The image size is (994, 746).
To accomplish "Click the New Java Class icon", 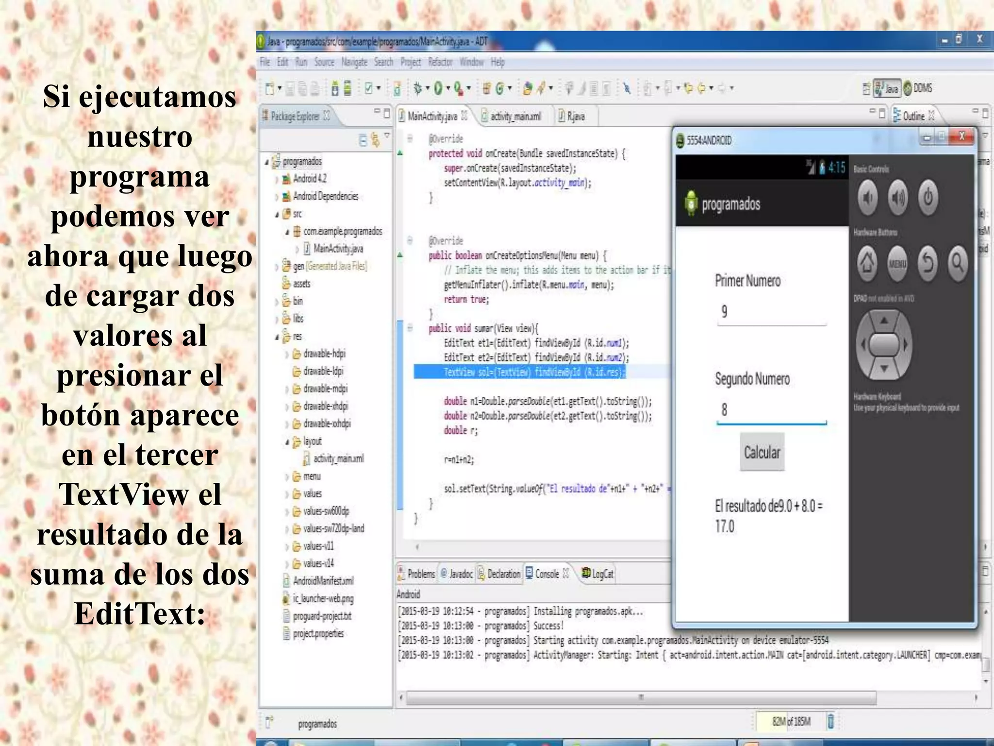I will tap(499, 88).
